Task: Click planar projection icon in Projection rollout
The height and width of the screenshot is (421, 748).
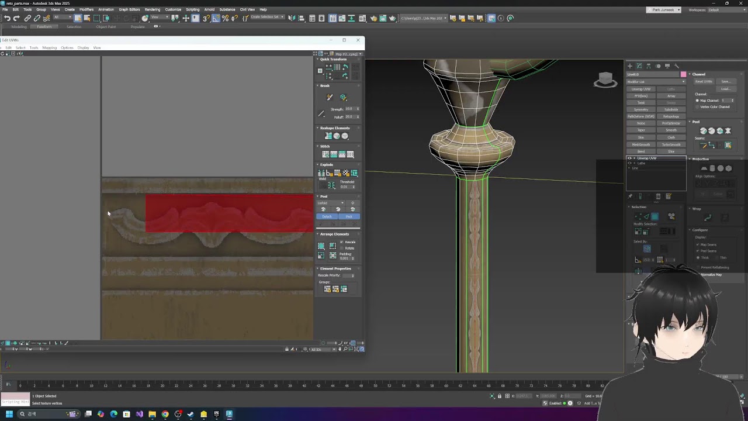Action: click(x=704, y=168)
